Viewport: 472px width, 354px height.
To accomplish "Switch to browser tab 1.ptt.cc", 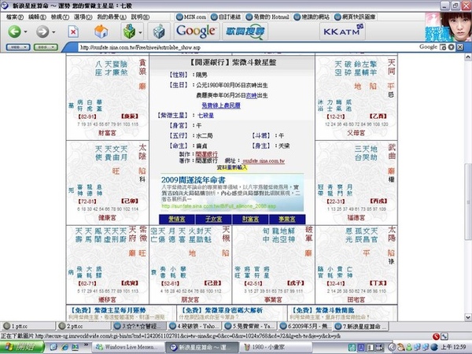I will 28,326.
